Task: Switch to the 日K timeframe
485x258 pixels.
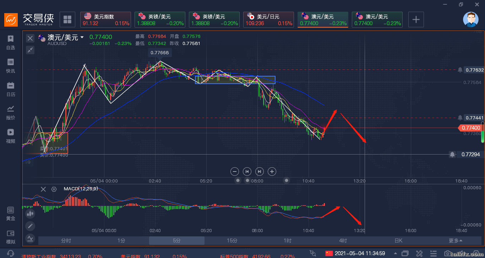Action: click(x=398, y=241)
